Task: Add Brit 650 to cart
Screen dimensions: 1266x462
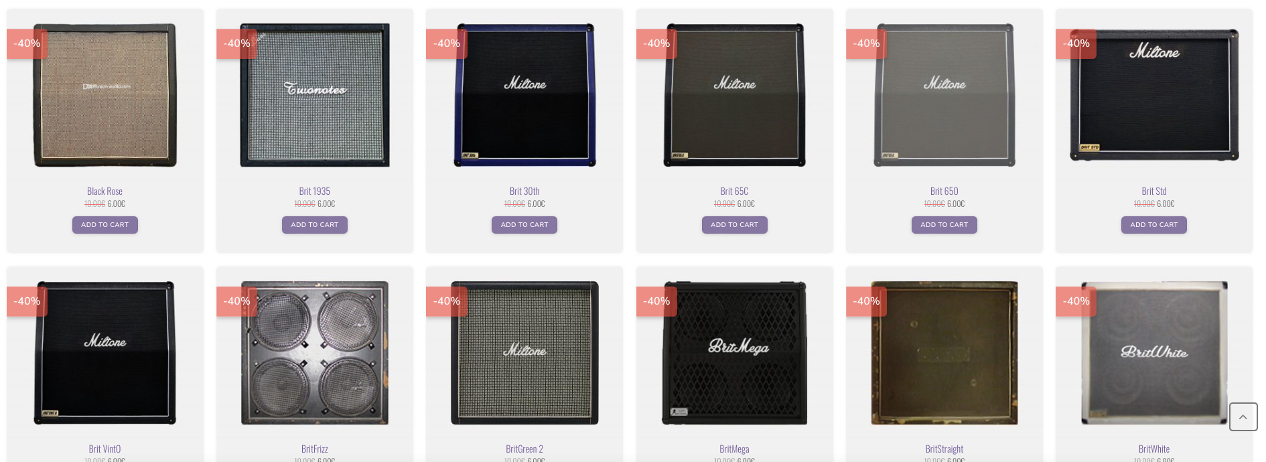Action: click(944, 225)
